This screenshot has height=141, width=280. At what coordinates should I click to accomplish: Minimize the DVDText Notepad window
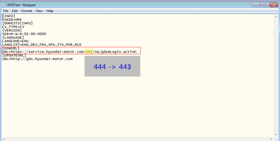pyautogui.click(x=256, y=5)
